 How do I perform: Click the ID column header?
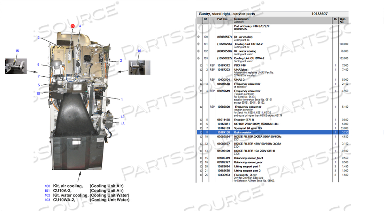coord(205,19)
